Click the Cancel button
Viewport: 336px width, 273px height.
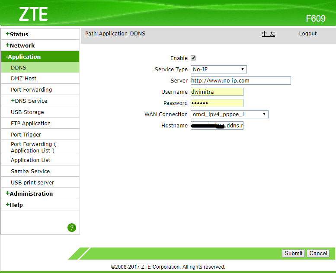pyautogui.click(x=318, y=253)
